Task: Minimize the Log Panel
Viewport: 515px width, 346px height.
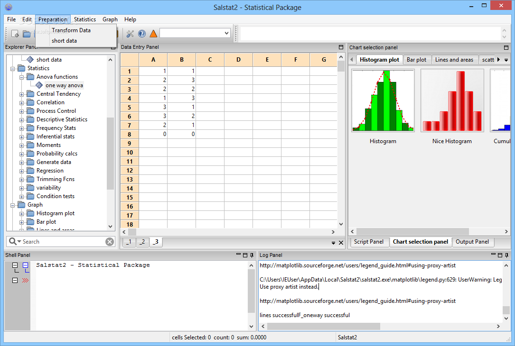Action: (493, 255)
